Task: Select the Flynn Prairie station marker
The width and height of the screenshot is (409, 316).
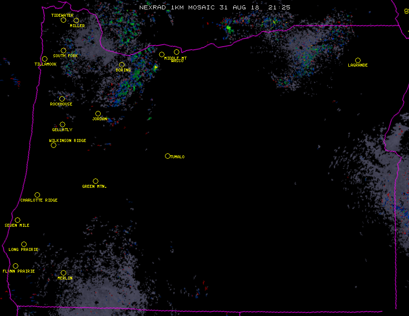Action: pos(15,266)
